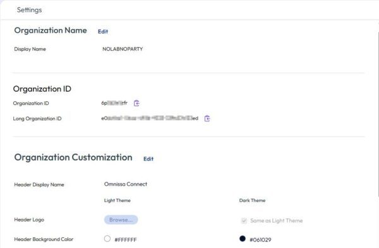
Task: Click the Organization Customization heading
Action: 73,157
